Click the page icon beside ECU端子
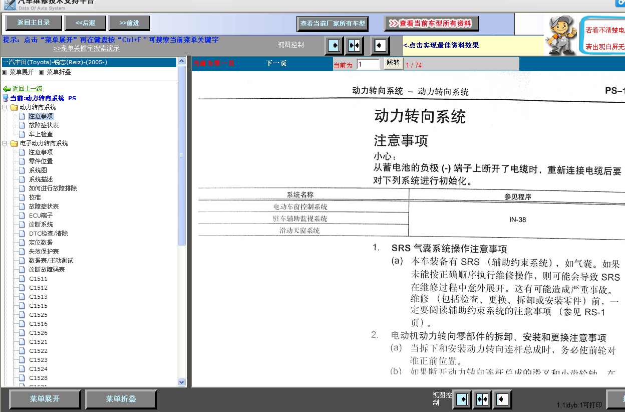This screenshot has width=625, height=412. pos(22,216)
